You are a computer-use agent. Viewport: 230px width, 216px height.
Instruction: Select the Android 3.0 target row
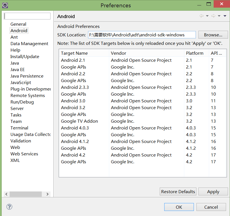[143, 101]
